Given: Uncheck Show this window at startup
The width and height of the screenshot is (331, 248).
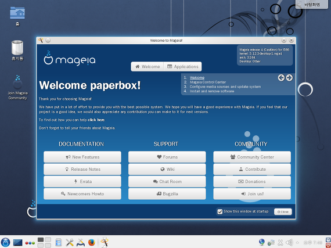Looking at the screenshot, I should click(220, 211).
